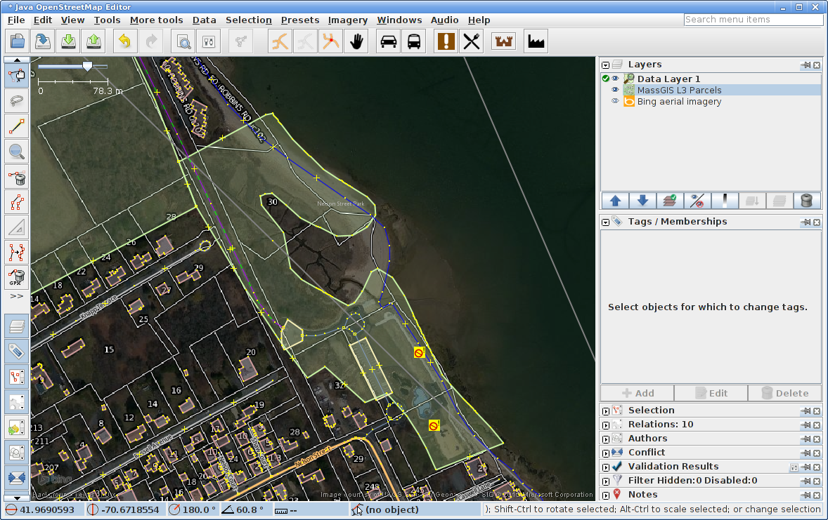828x520 pixels.
Task: Click the restaurant fork and knife icon
Action: tap(472, 41)
